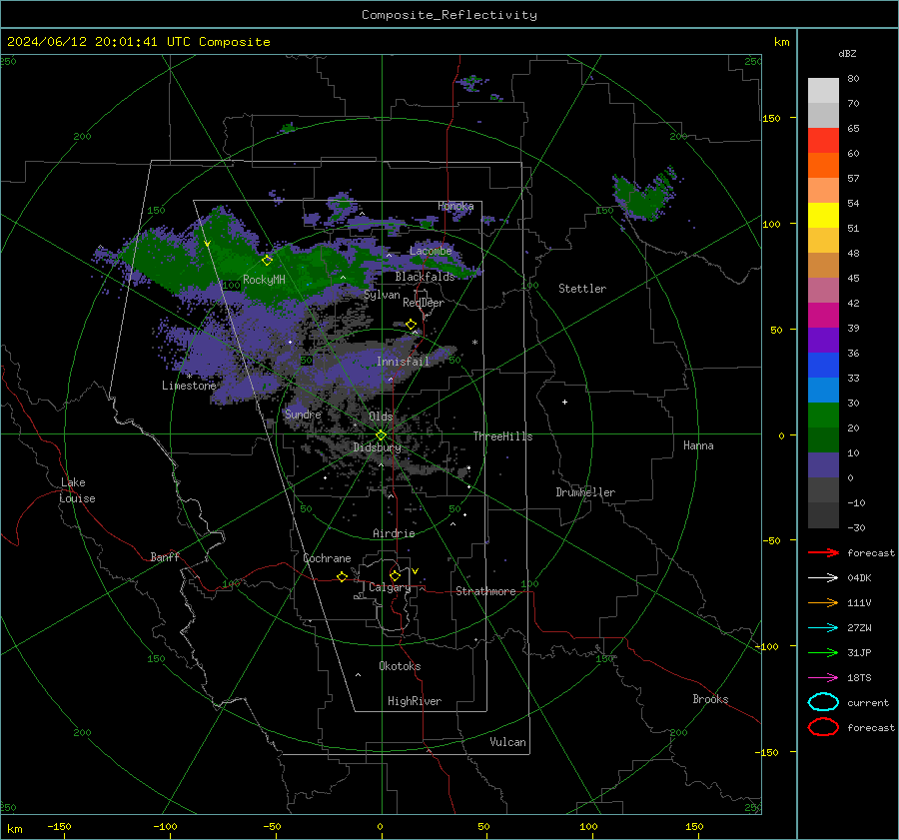Click the Hanna city label
The image size is (899, 840).
[698, 445]
